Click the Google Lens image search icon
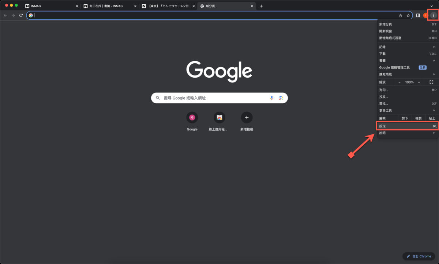This screenshot has height=264, width=439. pos(281,98)
